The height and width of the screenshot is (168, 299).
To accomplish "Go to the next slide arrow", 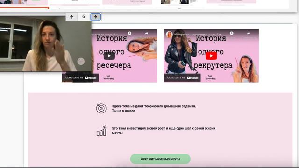I will coord(95,17).
